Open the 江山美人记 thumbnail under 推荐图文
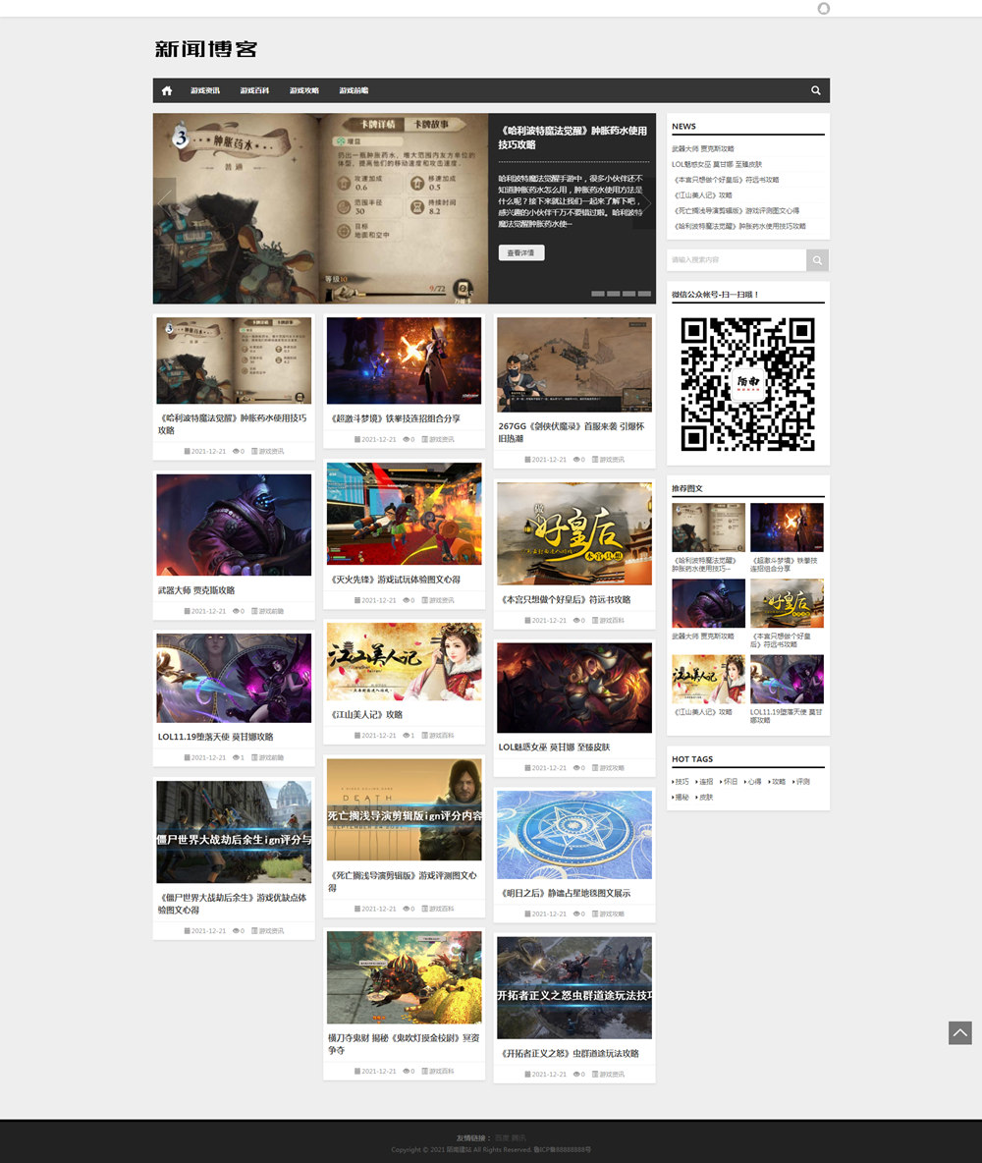Screen dimensions: 982x1163 [708, 679]
